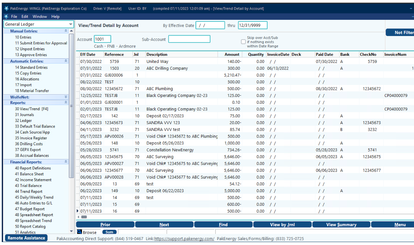Image resolution: width=414 pixels, height=245 pixels.
Task: Enable the Skip over Acct/Sub checkbox
Action: point(243,42)
